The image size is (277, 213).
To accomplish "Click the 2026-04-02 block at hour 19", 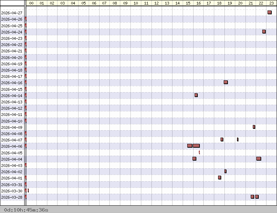I will [225, 171].
